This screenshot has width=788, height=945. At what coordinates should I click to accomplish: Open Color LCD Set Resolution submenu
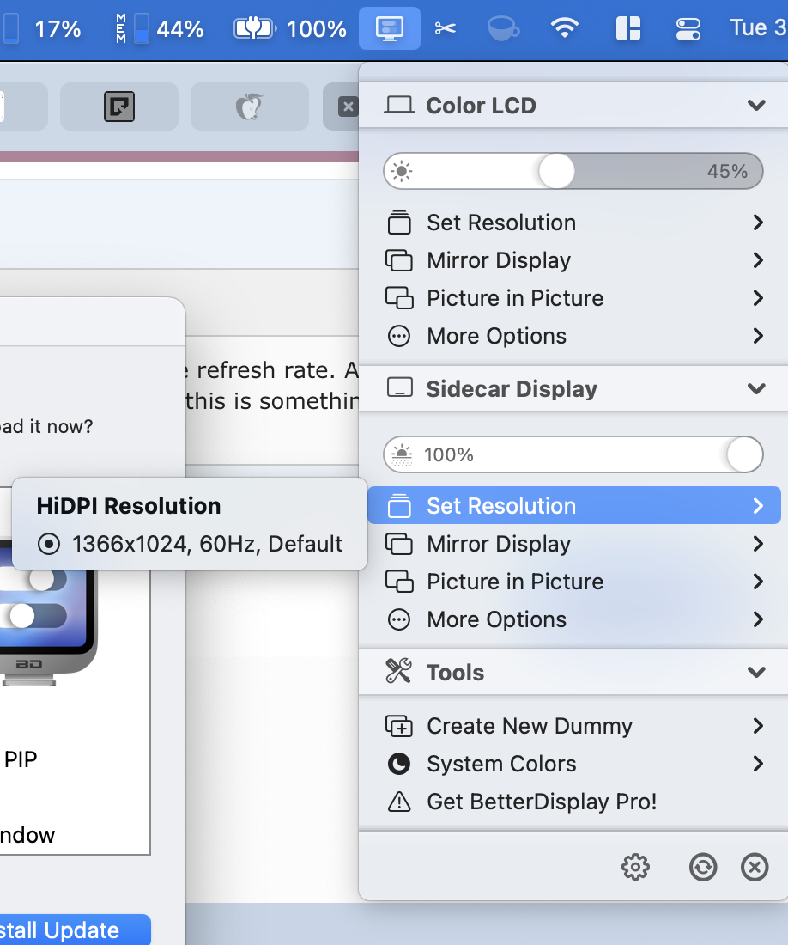pyautogui.click(x=574, y=223)
